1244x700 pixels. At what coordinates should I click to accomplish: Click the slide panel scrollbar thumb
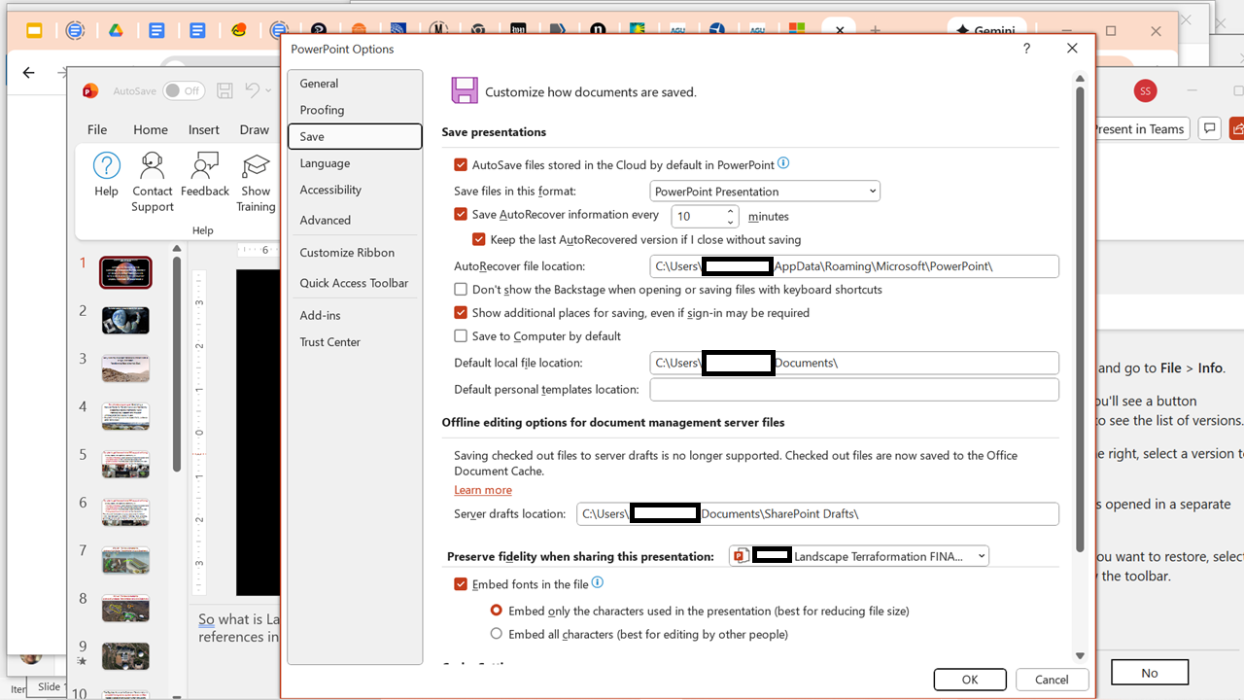(x=177, y=365)
